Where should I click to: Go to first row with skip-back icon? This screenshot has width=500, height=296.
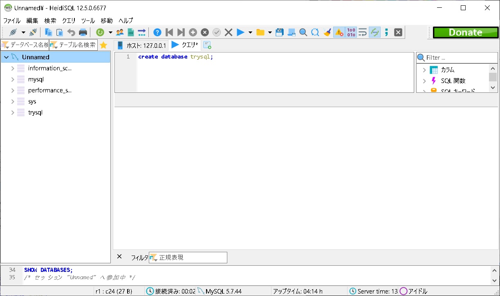[169, 32]
